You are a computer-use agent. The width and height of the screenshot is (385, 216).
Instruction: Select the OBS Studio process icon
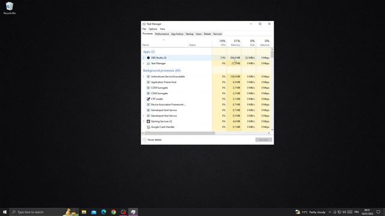[149, 58]
